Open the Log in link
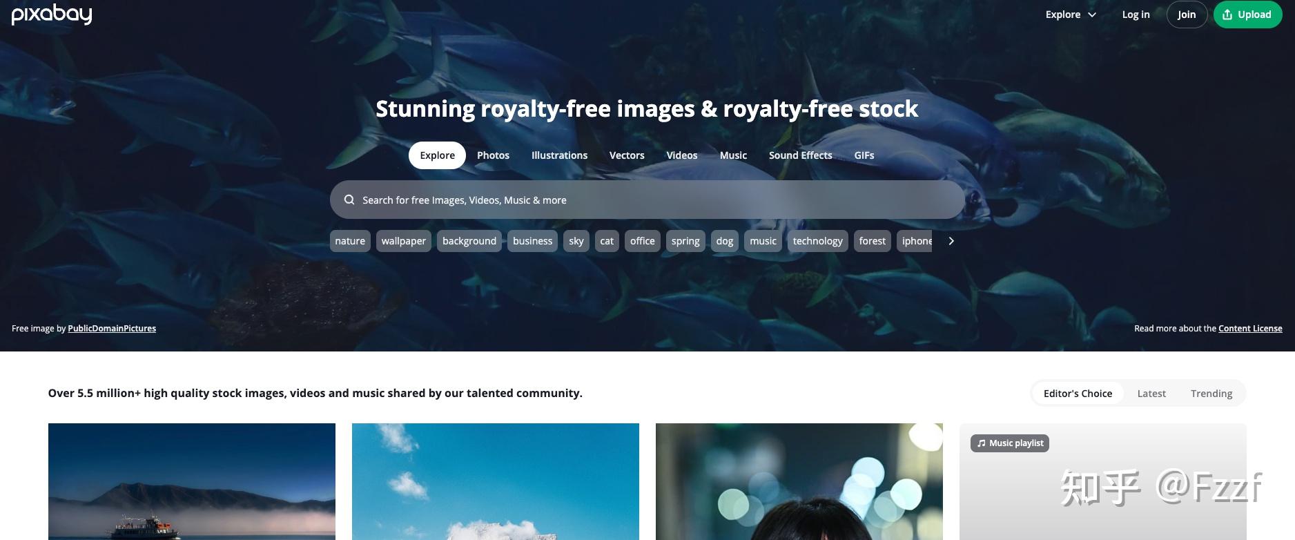Viewport: 1295px width, 540px height. click(x=1136, y=15)
